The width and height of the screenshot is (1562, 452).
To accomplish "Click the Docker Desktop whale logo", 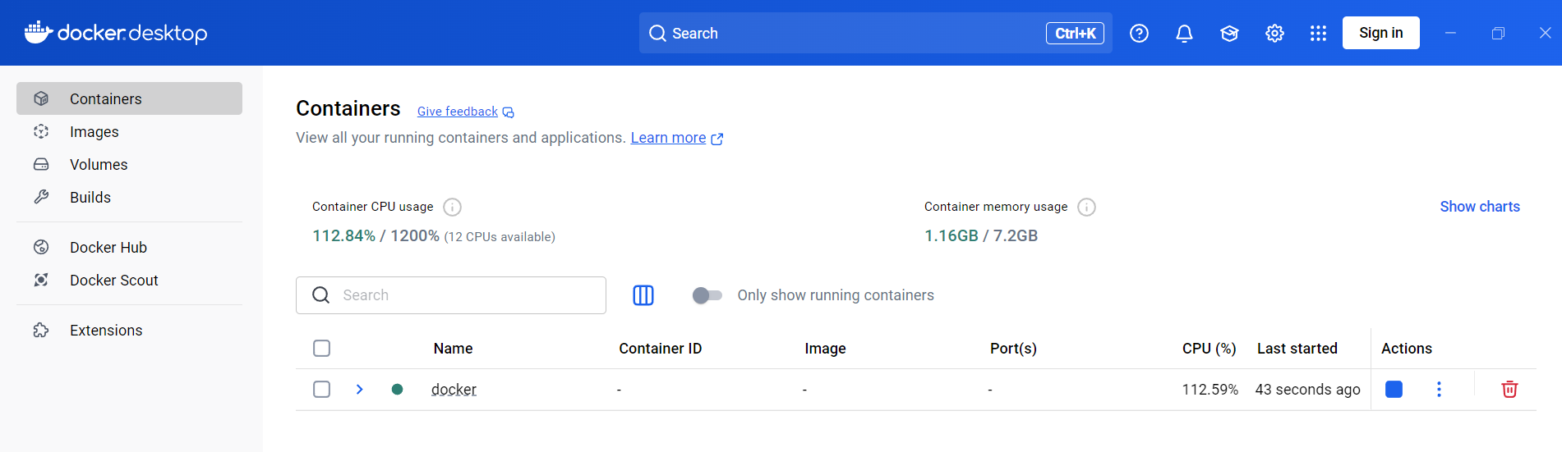I will [39, 32].
